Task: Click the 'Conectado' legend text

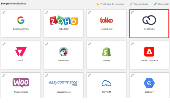Action: [163, 4]
